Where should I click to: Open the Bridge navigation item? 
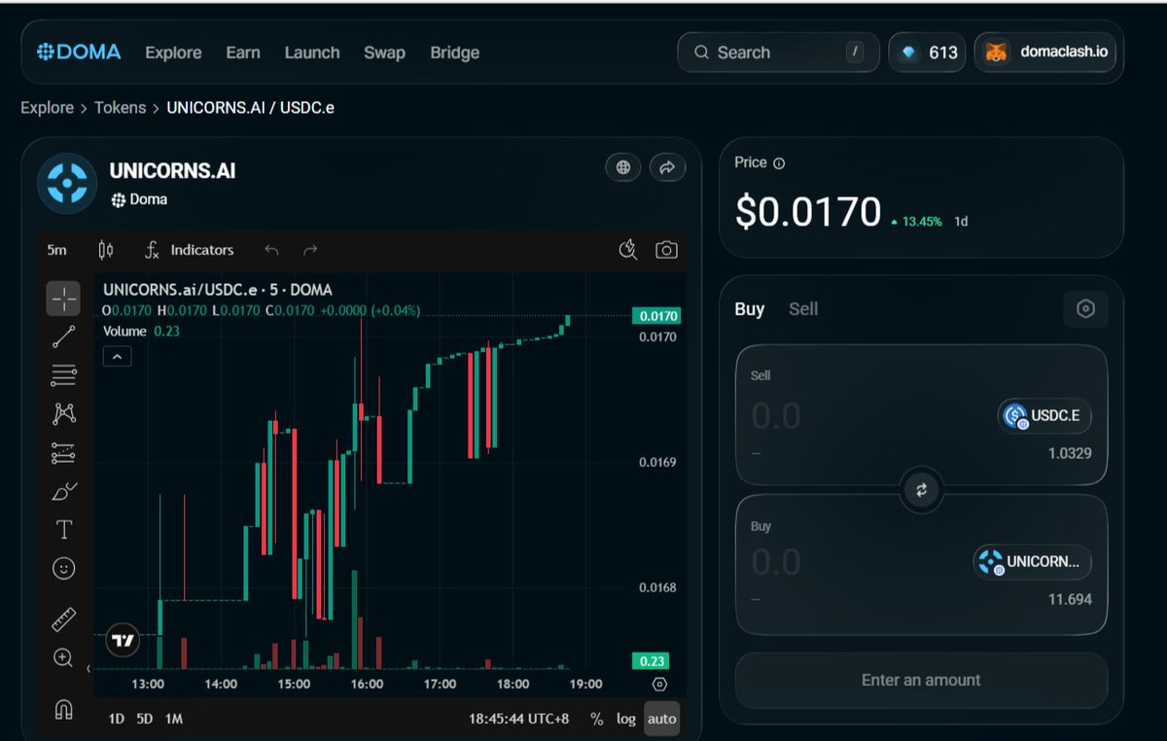coord(455,53)
